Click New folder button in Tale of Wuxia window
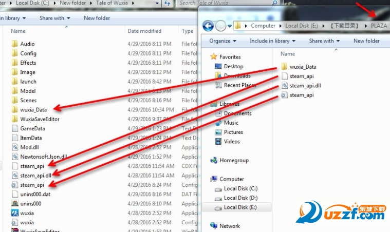Screen dimensions: 390x232 point(97,18)
